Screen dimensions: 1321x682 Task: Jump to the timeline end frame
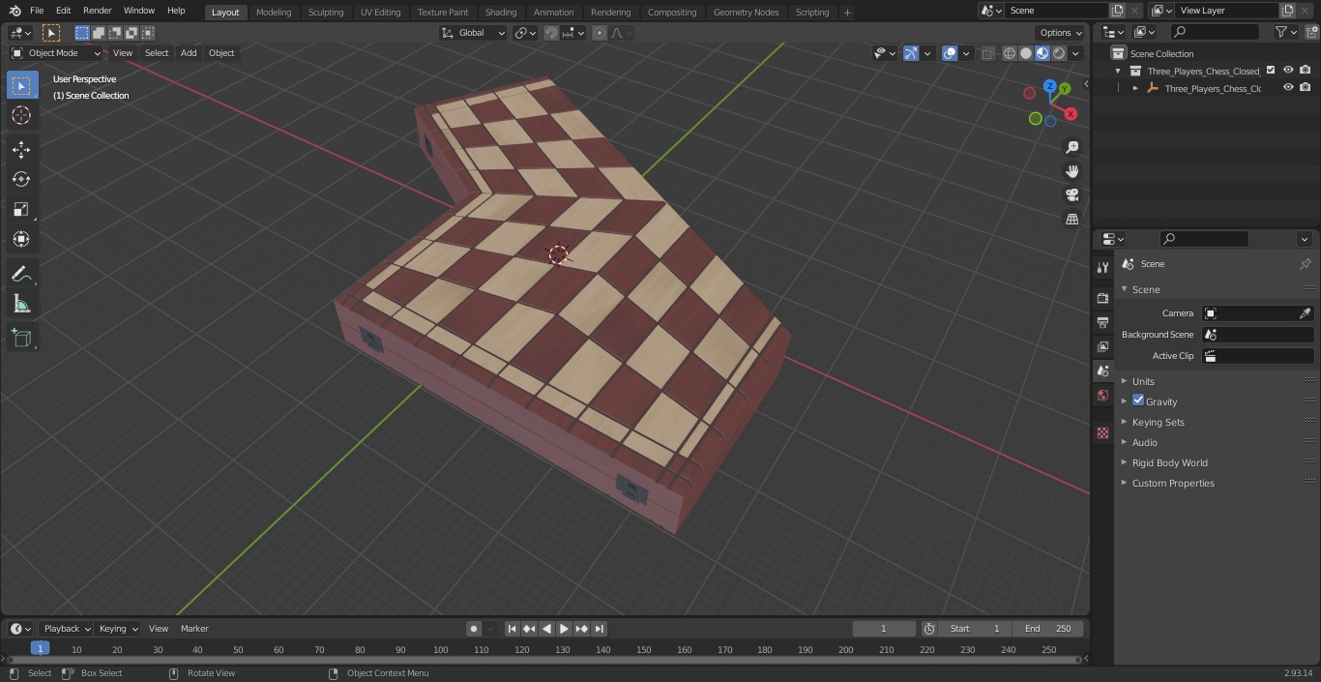click(x=599, y=629)
